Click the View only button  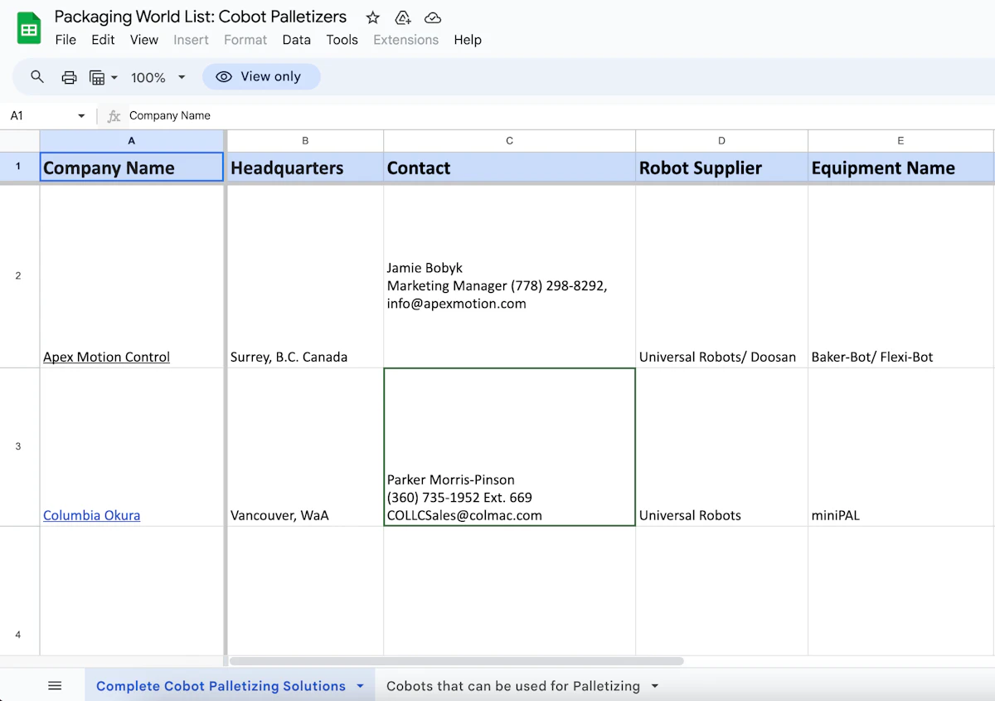pyautogui.click(x=261, y=76)
